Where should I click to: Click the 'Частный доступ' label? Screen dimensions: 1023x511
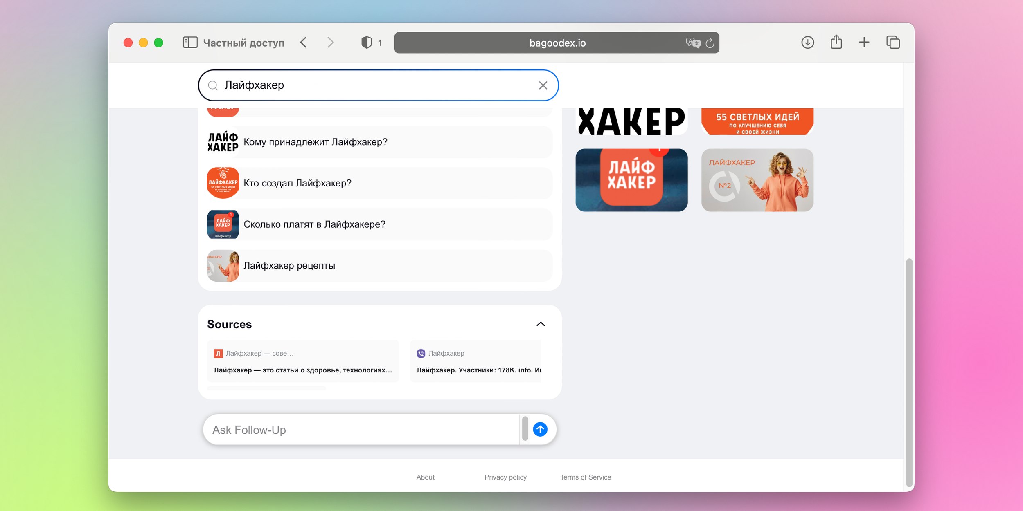243,43
